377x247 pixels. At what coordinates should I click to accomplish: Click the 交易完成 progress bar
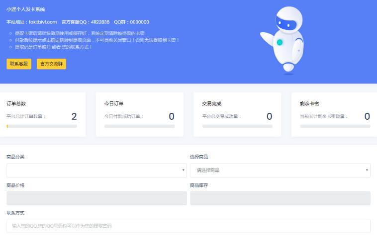point(237,126)
